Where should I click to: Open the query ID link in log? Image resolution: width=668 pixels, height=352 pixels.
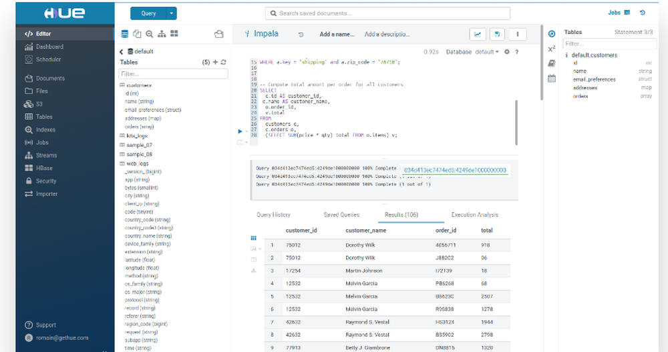455,170
